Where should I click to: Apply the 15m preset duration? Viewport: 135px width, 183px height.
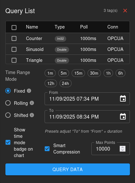click(78, 73)
